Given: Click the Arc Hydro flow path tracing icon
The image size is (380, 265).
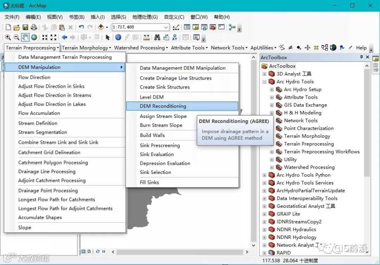Looking at the screenshot, I should click(282, 47).
